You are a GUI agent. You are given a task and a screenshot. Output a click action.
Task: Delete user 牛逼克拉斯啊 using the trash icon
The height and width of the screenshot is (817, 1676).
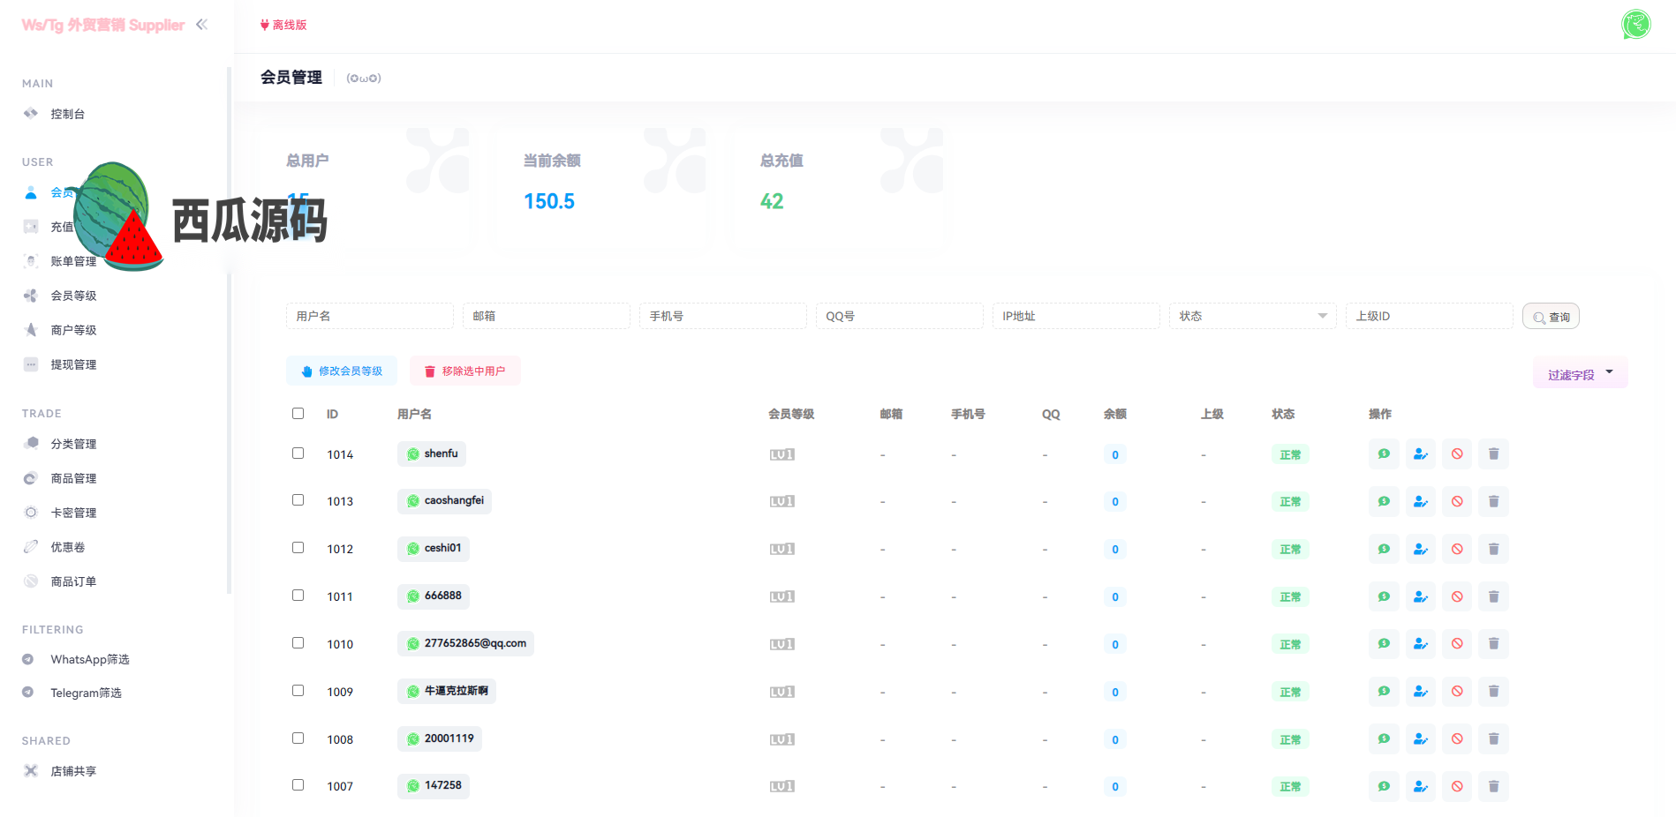point(1493,692)
